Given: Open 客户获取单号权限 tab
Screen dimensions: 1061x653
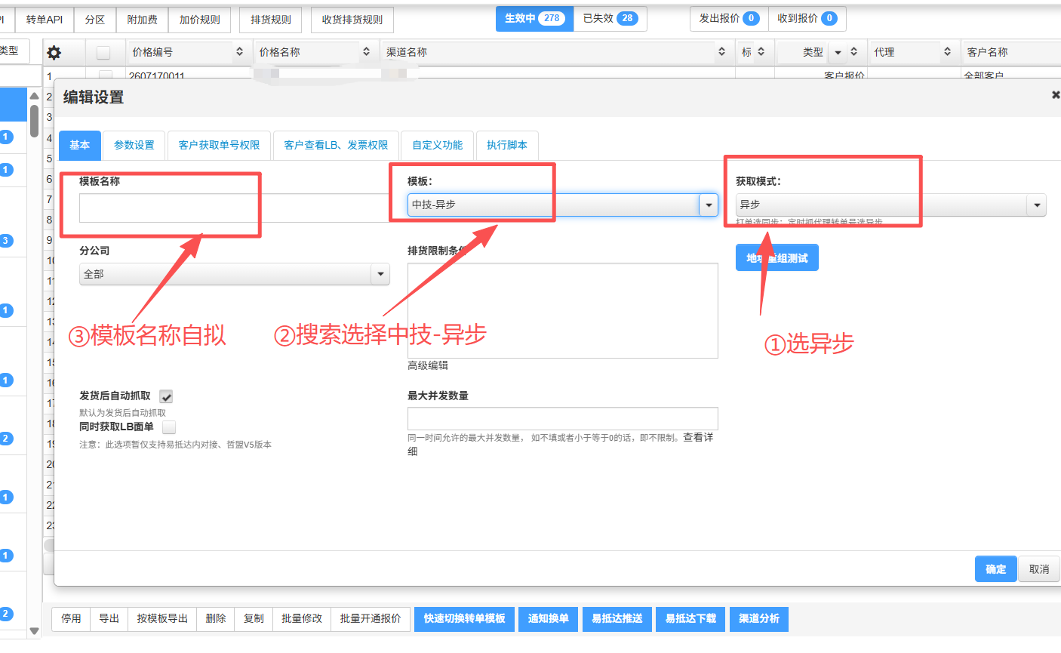Looking at the screenshot, I should [x=220, y=145].
